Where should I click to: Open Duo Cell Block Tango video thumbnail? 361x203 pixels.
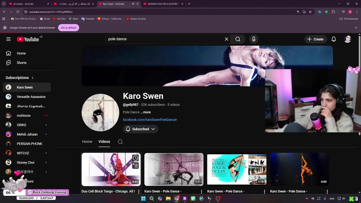(111, 169)
